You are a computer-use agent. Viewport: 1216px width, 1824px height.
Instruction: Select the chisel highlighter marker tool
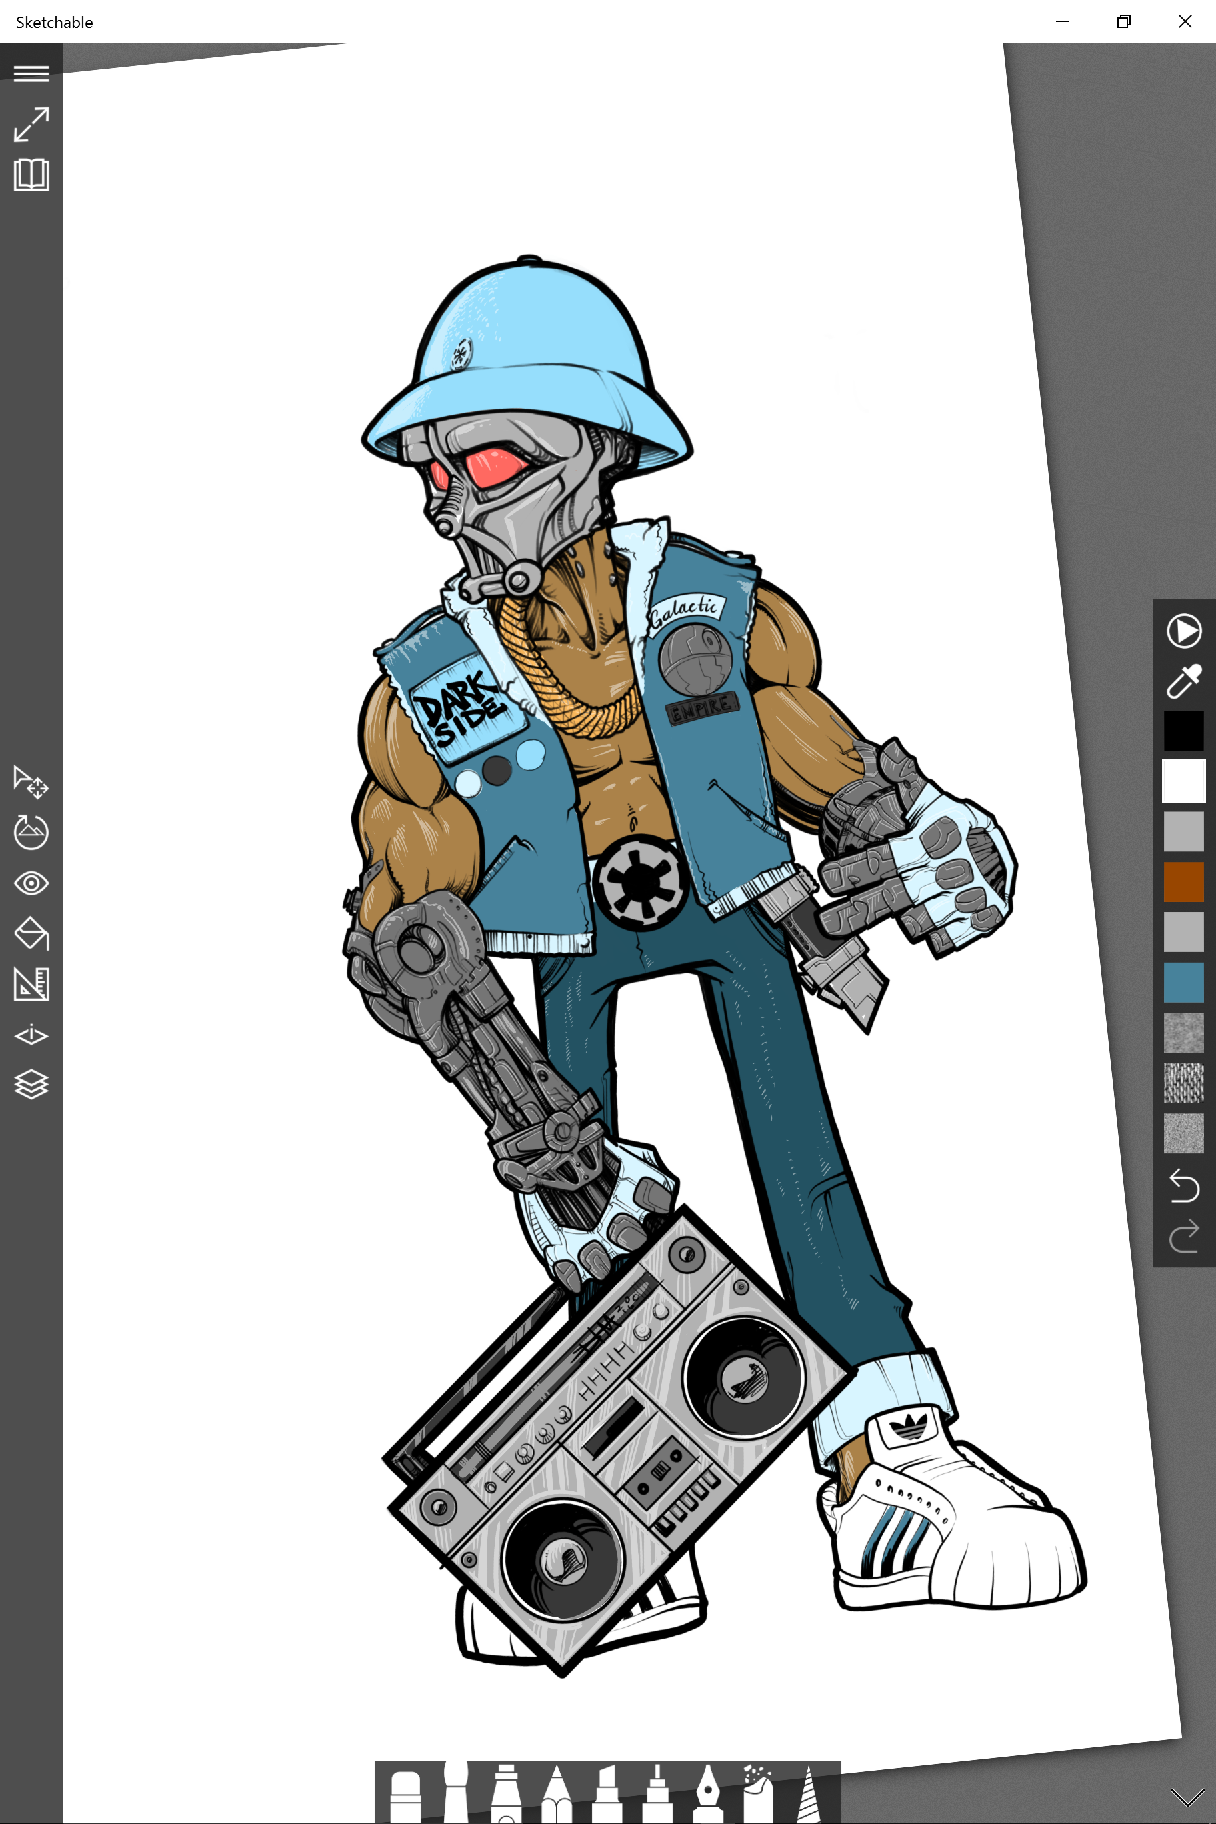[x=607, y=1794]
